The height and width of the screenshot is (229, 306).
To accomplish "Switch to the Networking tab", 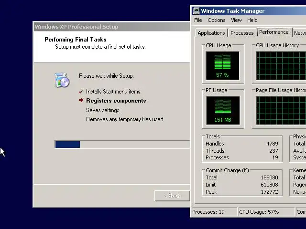I will click(x=300, y=33).
